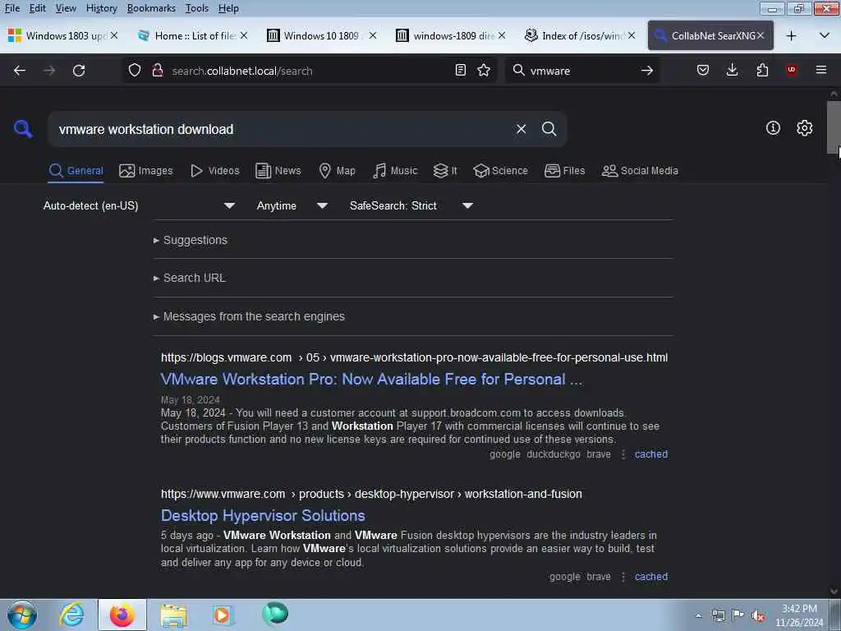Switch to the Images category
The height and width of the screenshot is (631, 841).
[146, 171]
